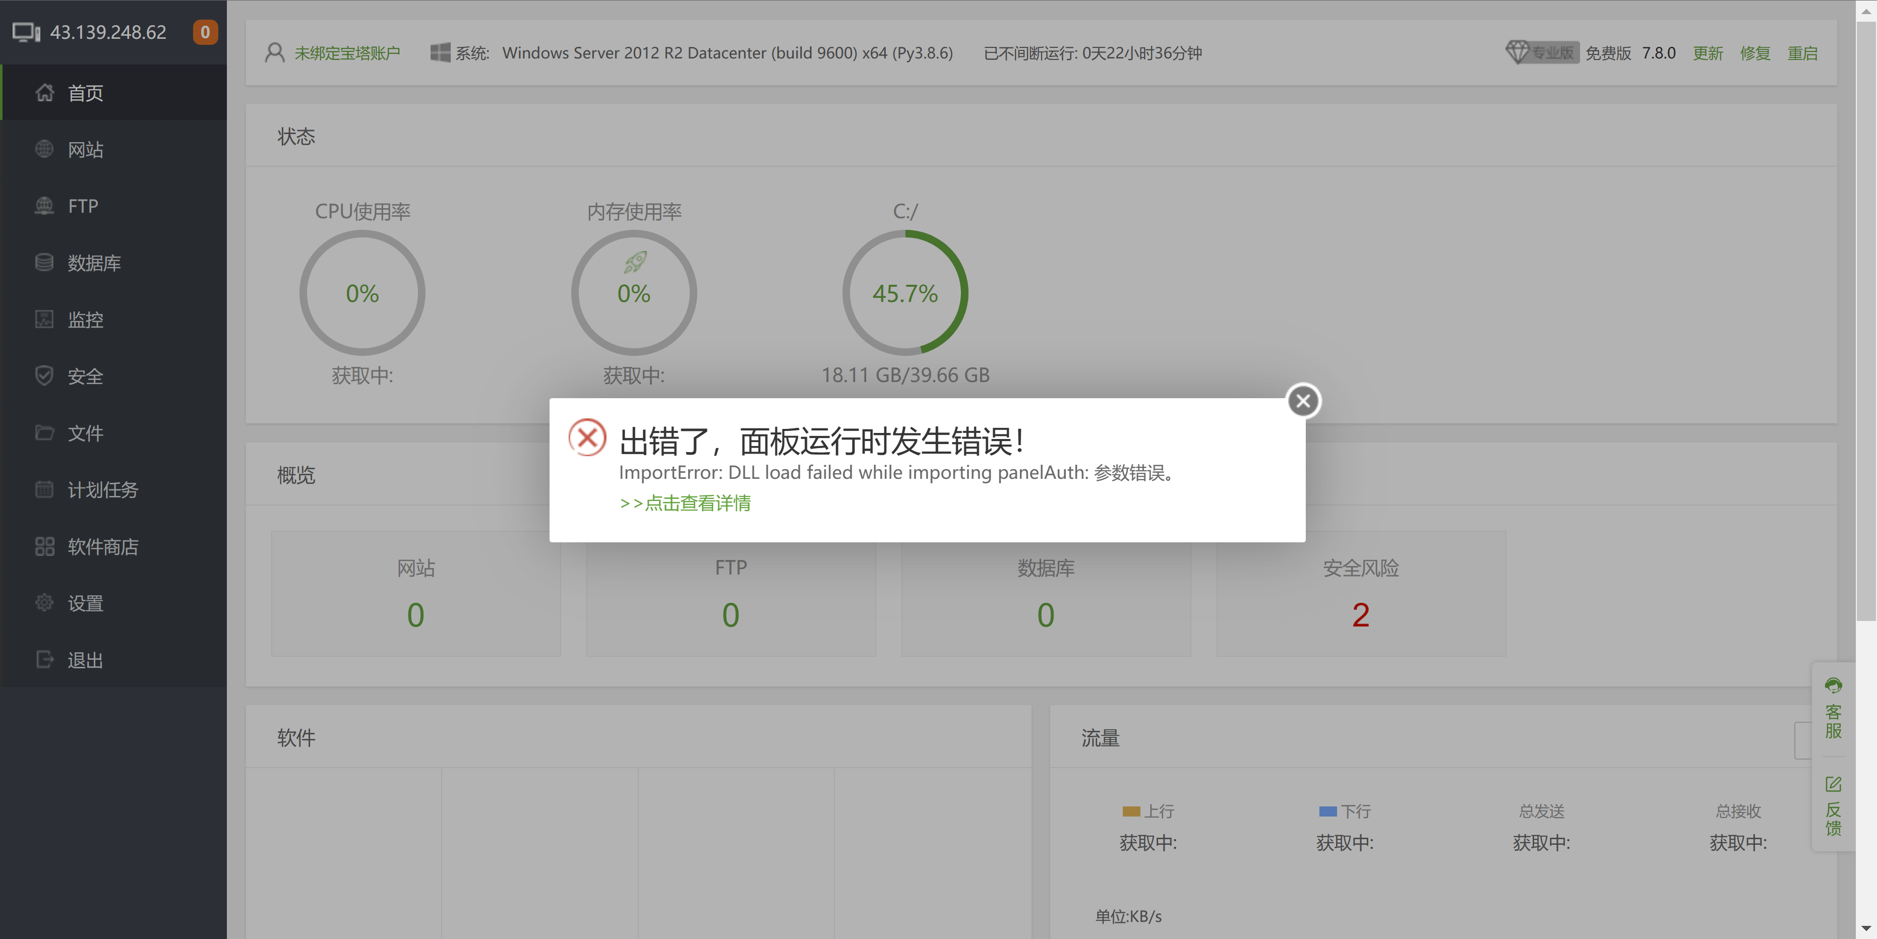Viewport: 1877px width, 939px height.
Task: Click the home house icon in the sidebar
Action: click(44, 93)
